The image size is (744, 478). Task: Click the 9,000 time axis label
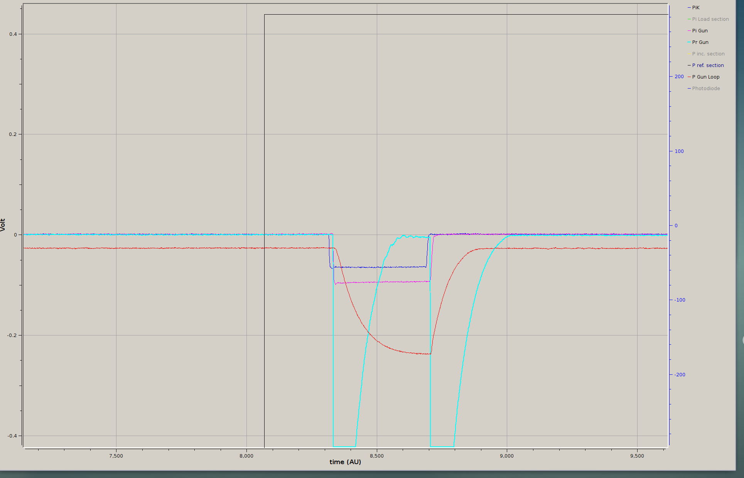point(507,456)
